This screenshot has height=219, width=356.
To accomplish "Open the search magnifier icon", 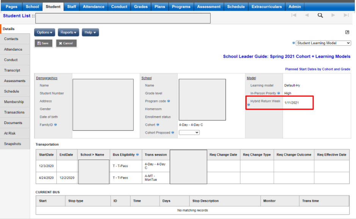I will click(320, 16).
